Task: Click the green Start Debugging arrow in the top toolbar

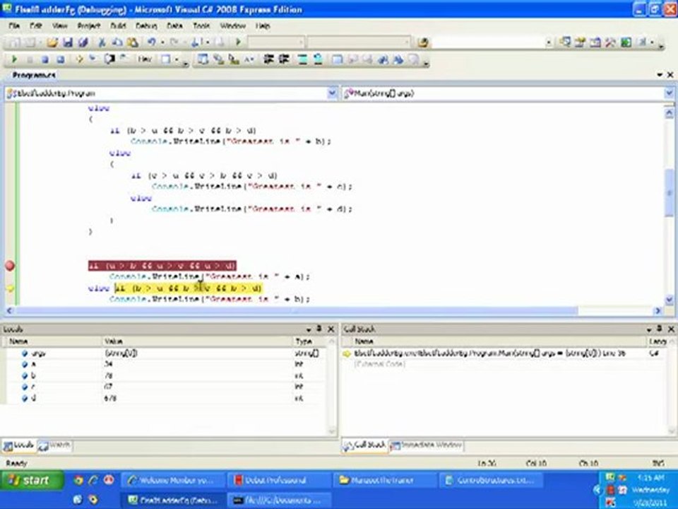Action: tap(238, 42)
